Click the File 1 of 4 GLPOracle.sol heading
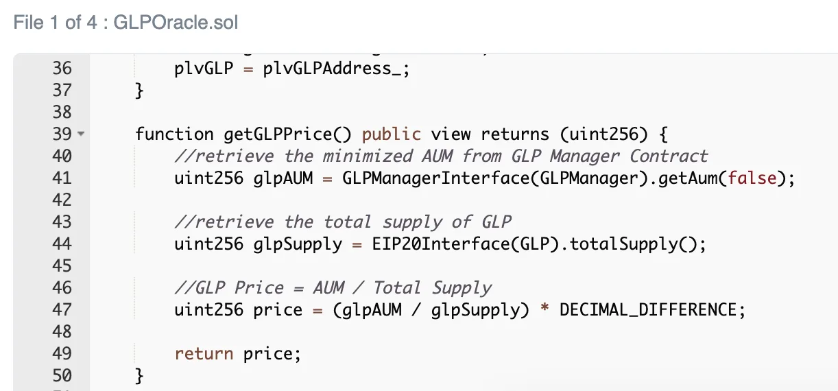 coord(126,23)
